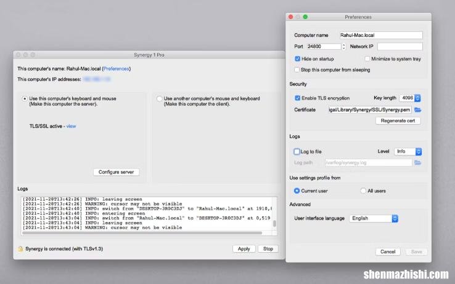The height and width of the screenshot is (284, 455).
Task: Click the Port number field
Action: [x=324, y=46]
